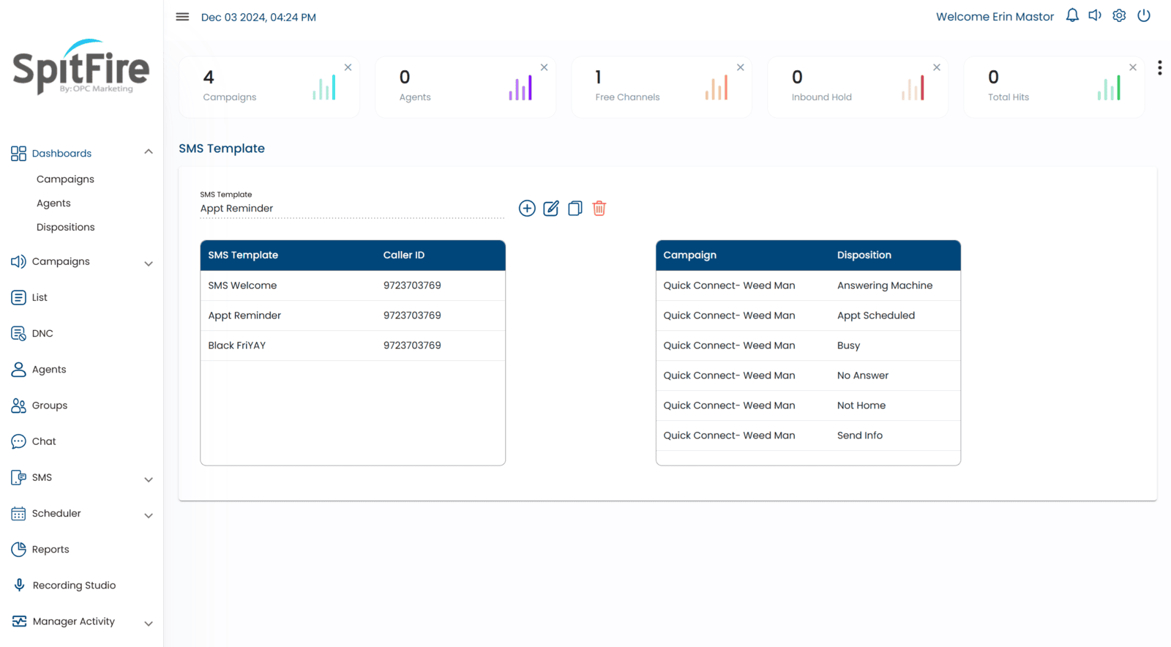Collapse the Dashboards menu chevron

(149, 152)
